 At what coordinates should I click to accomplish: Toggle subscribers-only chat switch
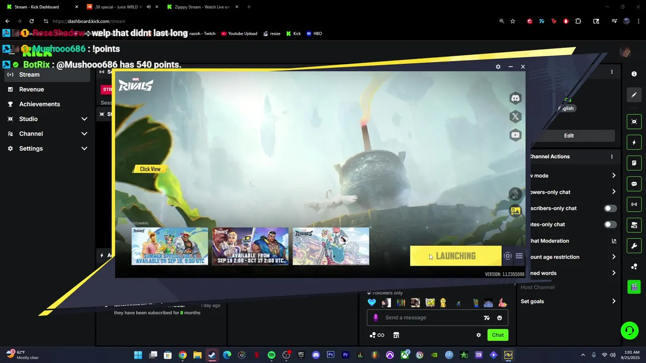pyautogui.click(x=610, y=208)
